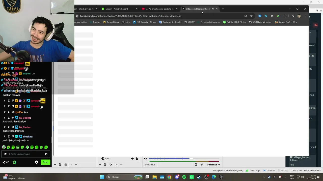Move source up arrow

coord(116,165)
